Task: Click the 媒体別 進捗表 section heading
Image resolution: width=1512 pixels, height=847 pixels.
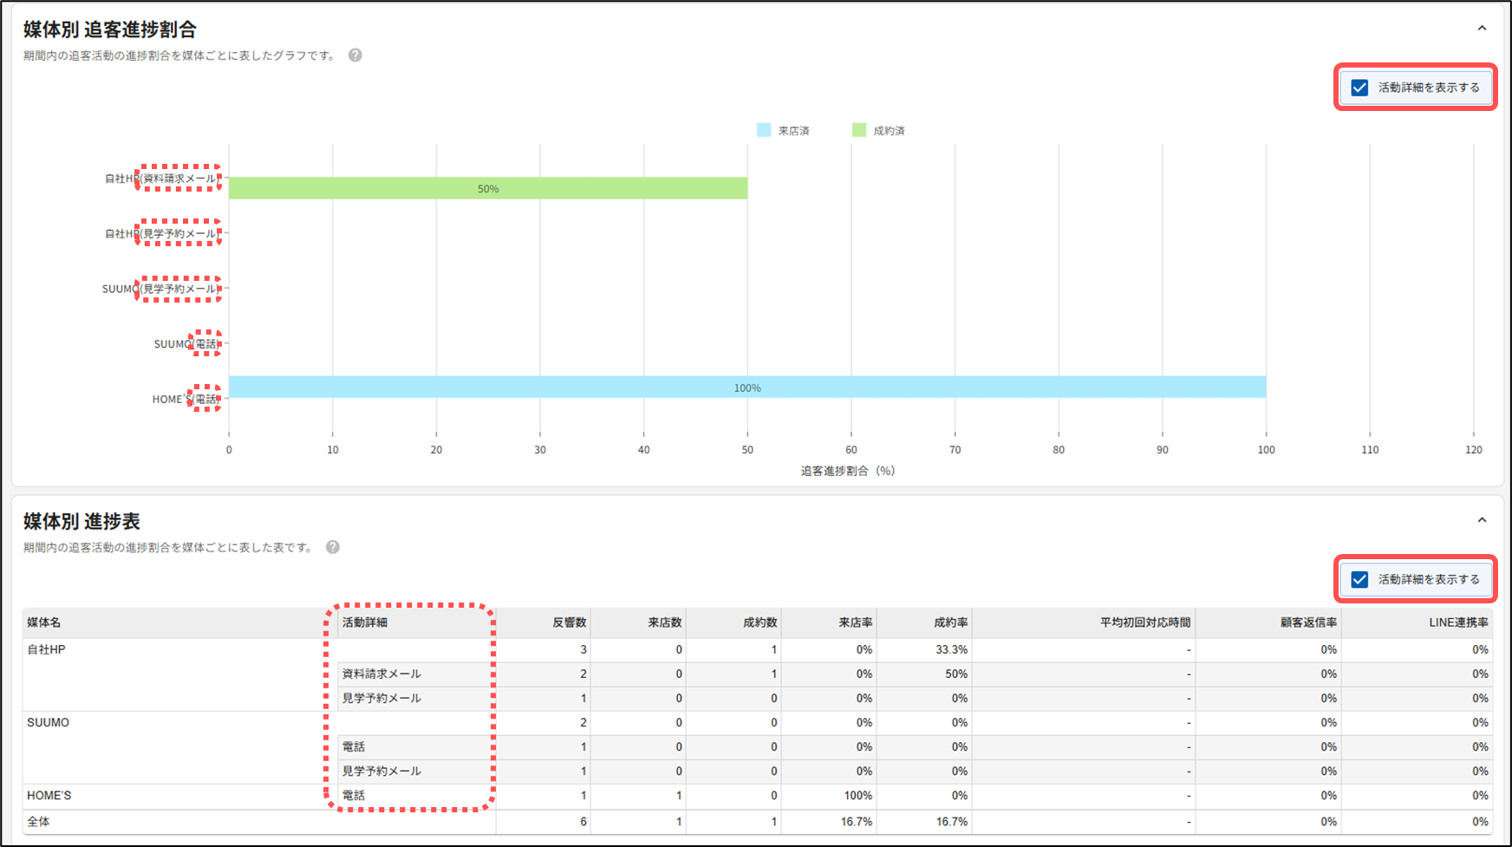Action: (x=81, y=521)
